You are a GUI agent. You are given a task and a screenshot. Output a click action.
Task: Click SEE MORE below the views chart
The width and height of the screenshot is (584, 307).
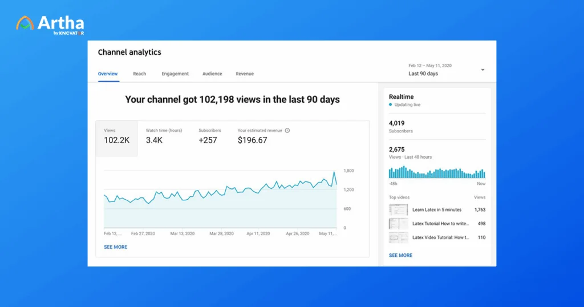tap(116, 247)
